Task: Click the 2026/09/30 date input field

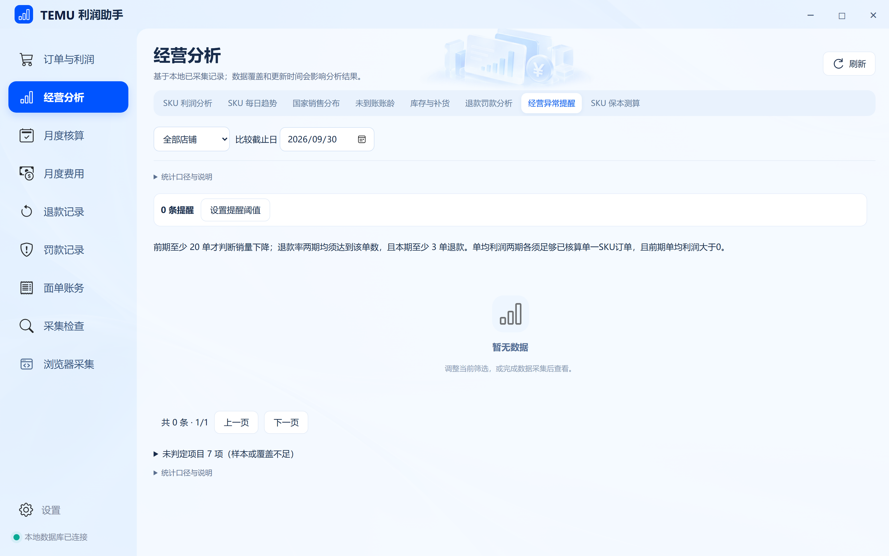Action: point(327,139)
